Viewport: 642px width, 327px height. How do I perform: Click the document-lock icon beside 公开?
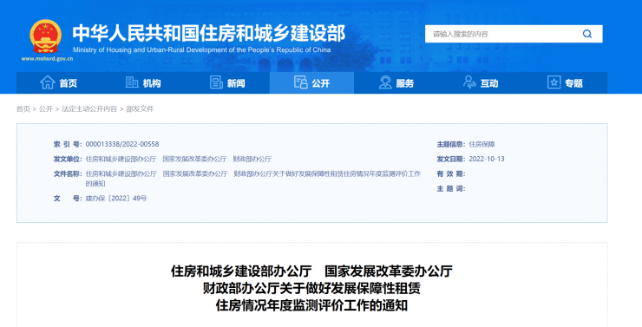point(301,82)
